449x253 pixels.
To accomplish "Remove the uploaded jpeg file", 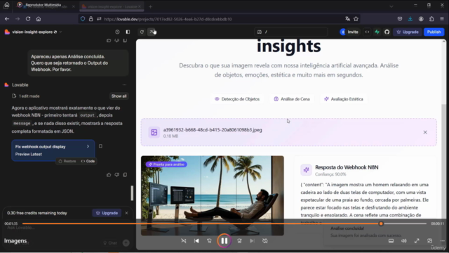I will click(x=425, y=132).
